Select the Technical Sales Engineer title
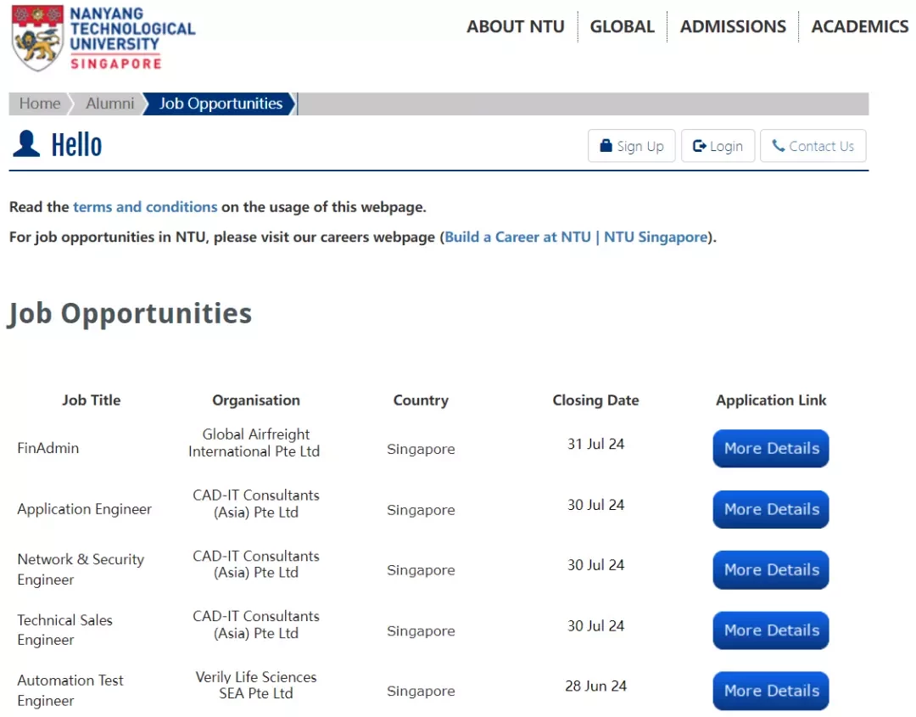916x717 pixels. 64,630
